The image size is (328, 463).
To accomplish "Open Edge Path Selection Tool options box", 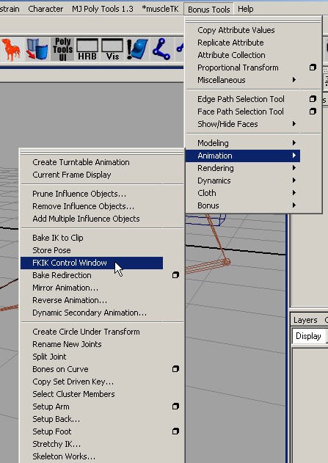I will point(313,98).
